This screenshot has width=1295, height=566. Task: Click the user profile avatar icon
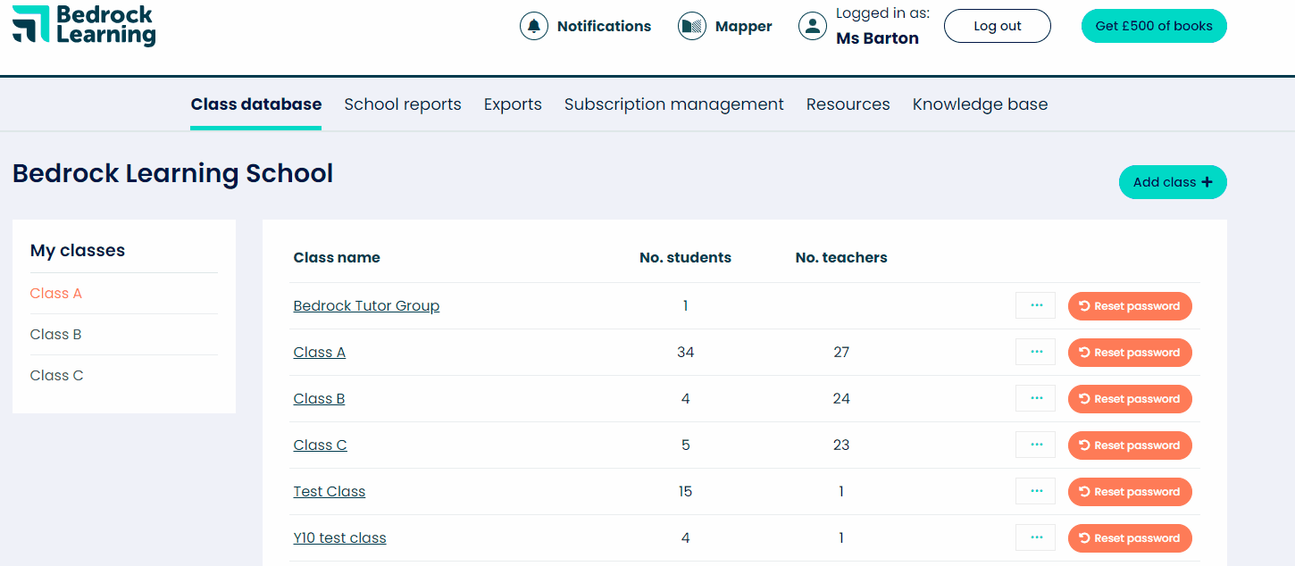(x=813, y=26)
